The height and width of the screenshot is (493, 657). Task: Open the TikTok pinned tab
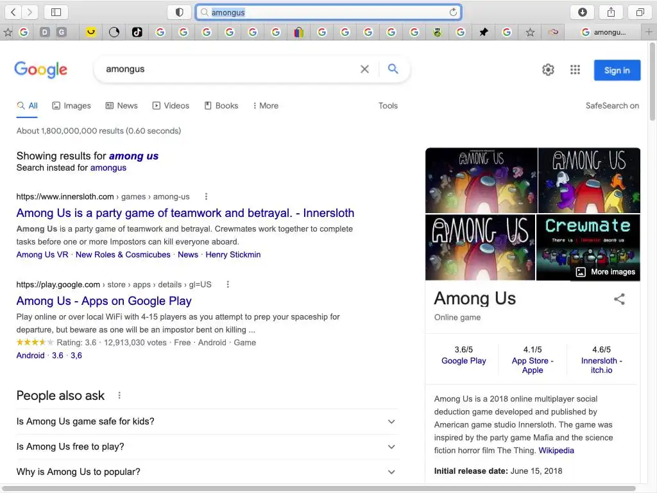[137, 32]
